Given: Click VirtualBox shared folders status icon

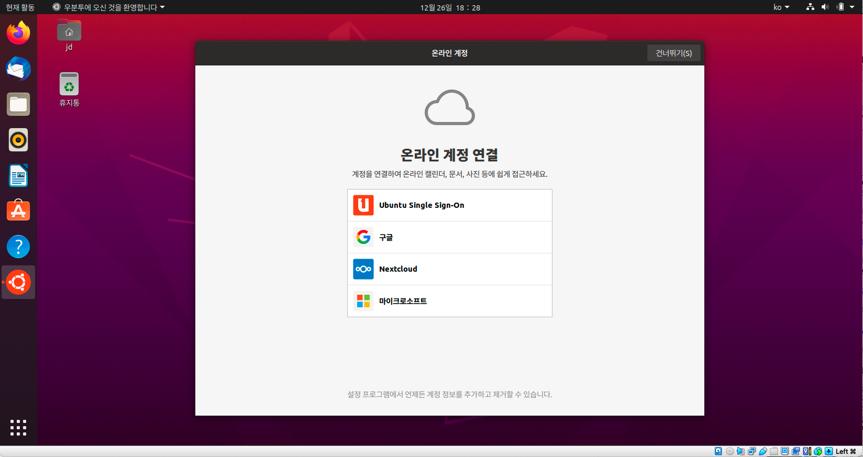Looking at the screenshot, I should coord(773,451).
